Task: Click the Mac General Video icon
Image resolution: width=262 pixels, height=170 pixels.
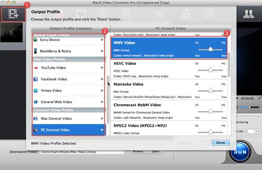Action: pyautogui.click(x=35, y=119)
